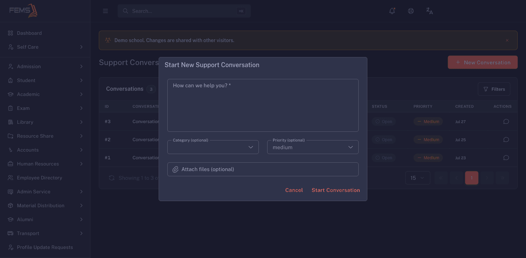526x258 pixels.
Task: Cancel the new conversation dialog
Action: coord(294,190)
